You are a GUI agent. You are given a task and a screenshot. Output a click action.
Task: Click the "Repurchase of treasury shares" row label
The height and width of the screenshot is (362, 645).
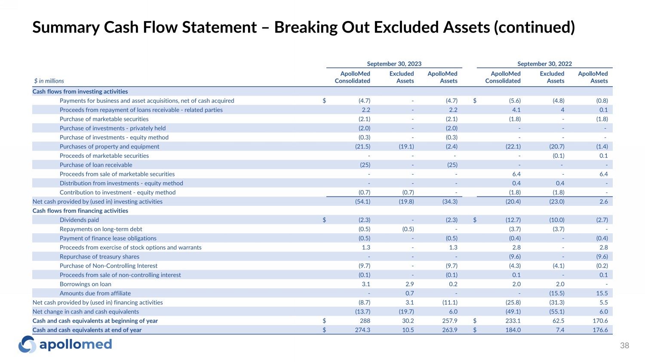(99, 256)
